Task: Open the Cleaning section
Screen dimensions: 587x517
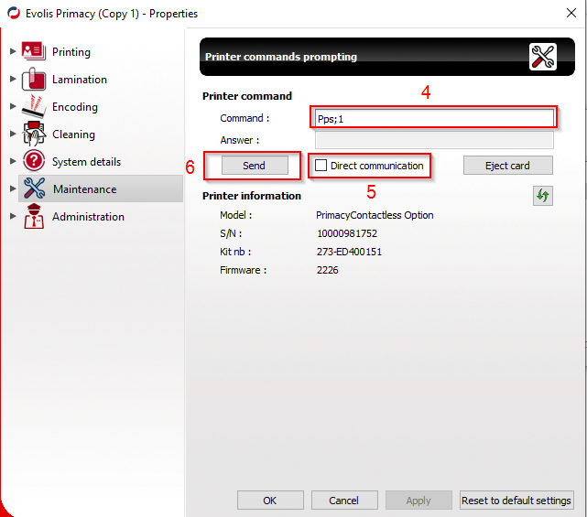Action: [x=73, y=135]
